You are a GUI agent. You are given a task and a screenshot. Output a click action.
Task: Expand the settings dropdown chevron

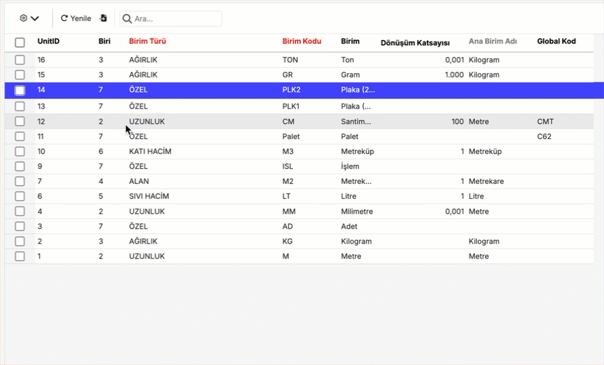[x=35, y=18]
